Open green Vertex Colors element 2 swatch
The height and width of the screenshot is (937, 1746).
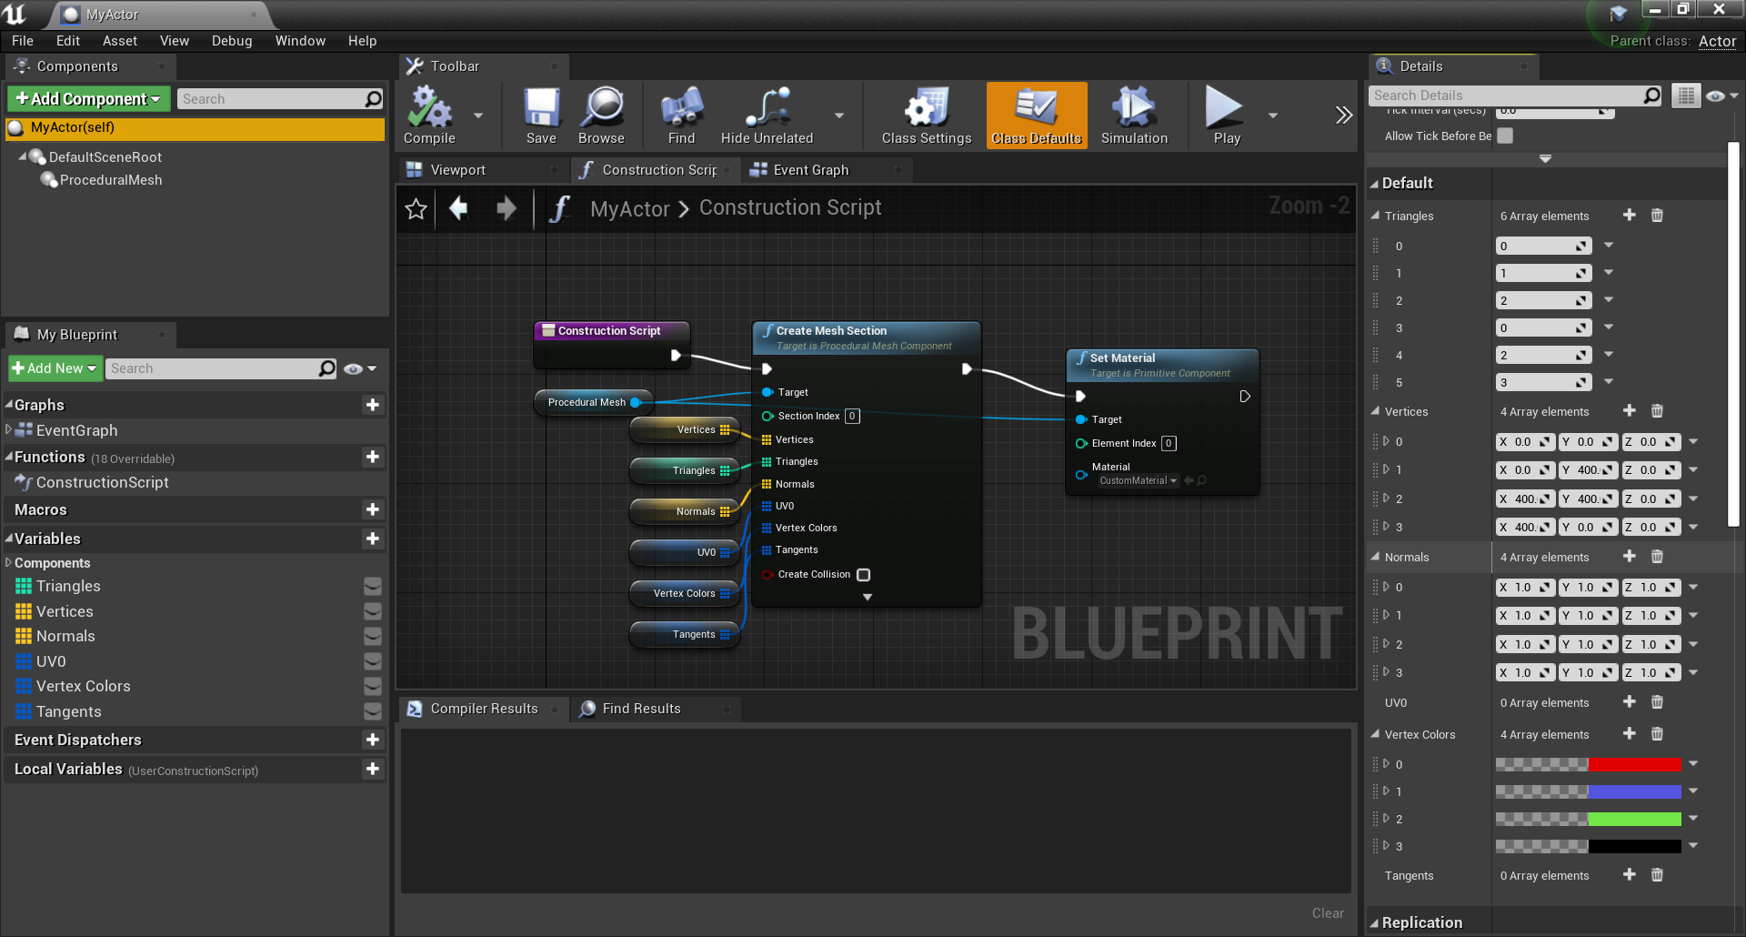pyautogui.click(x=1589, y=819)
